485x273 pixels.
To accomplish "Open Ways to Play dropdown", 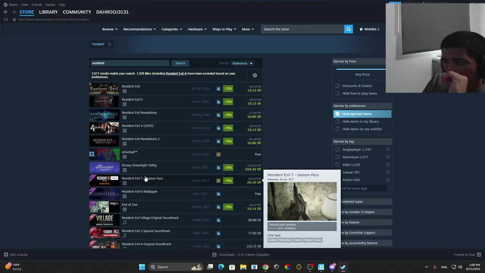I will point(224,29).
